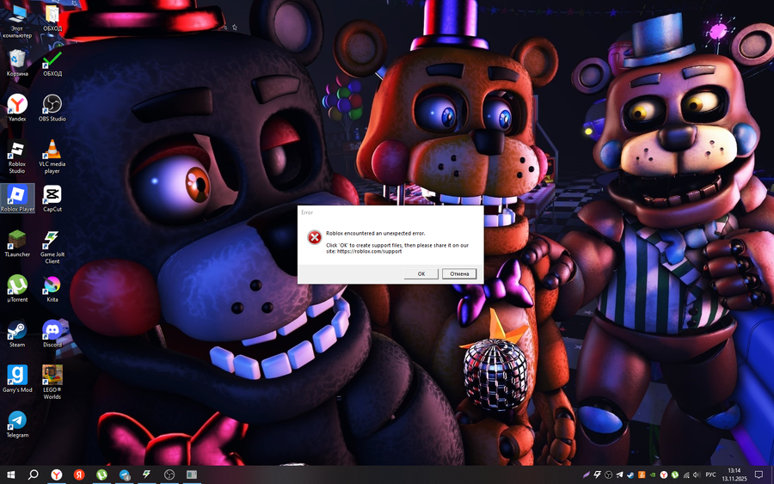Open taskbar search magnifier
The height and width of the screenshot is (484, 774).
(x=33, y=475)
